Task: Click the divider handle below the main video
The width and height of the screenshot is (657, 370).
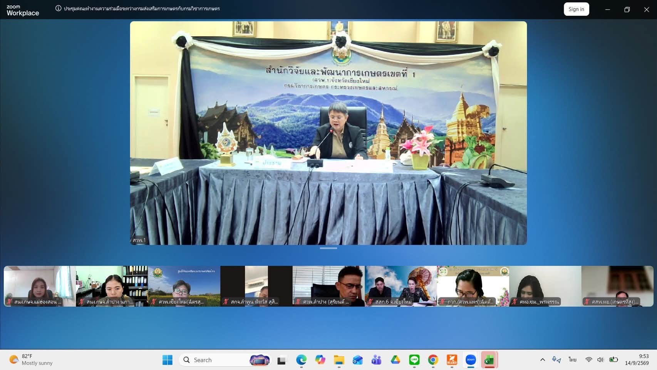Action: [328, 248]
